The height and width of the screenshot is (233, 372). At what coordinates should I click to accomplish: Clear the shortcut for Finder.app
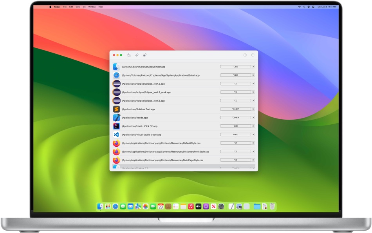click(253, 67)
